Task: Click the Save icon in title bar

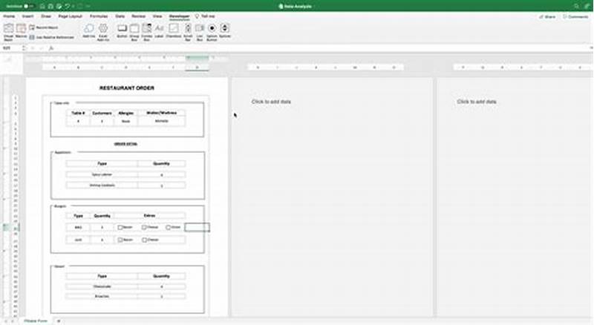Action: [50, 6]
